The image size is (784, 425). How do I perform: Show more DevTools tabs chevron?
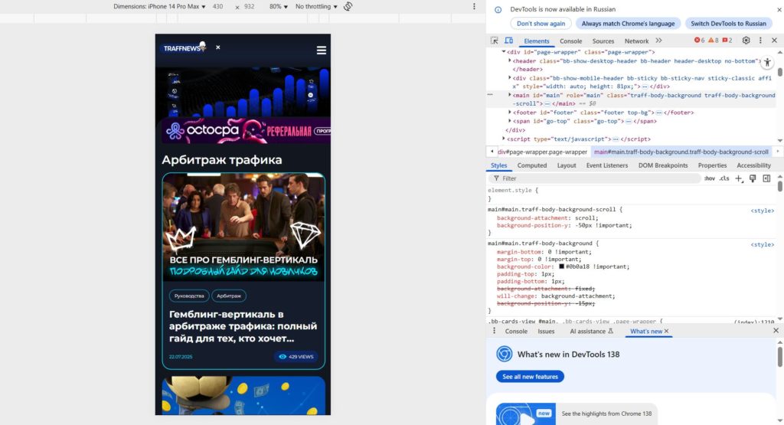658,41
